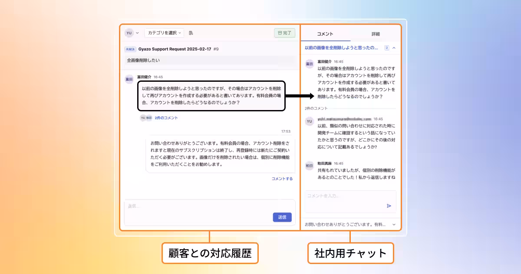Switch to the コメント tab
The height and width of the screenshot is (274, 521).
(x=325, y=34)
